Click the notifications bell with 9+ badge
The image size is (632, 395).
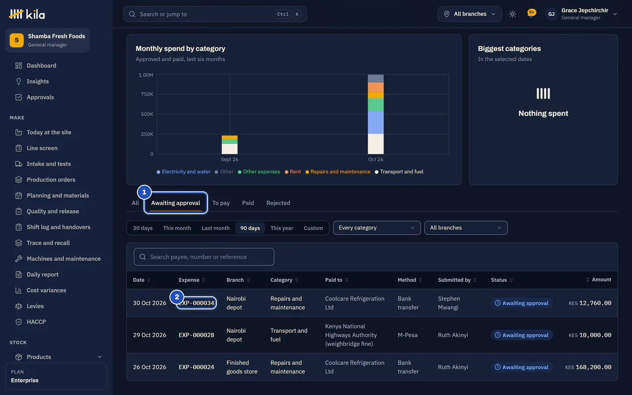tap(531, 14)
